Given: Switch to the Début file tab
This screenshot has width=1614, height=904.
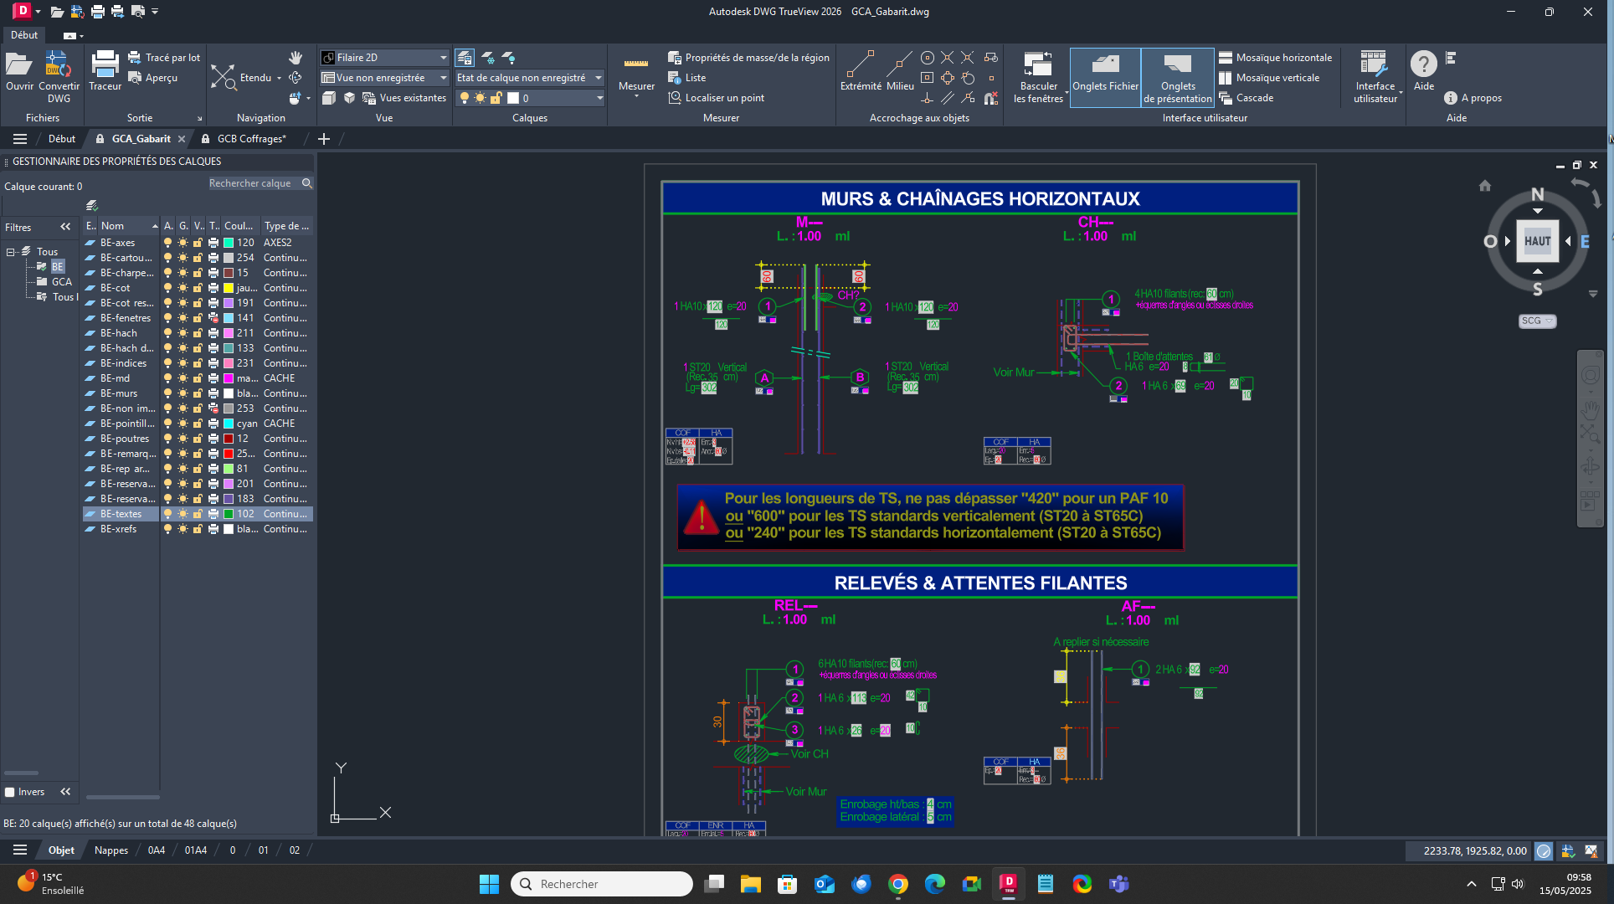Looking at the screenshot, I should (x=61, y=139).
